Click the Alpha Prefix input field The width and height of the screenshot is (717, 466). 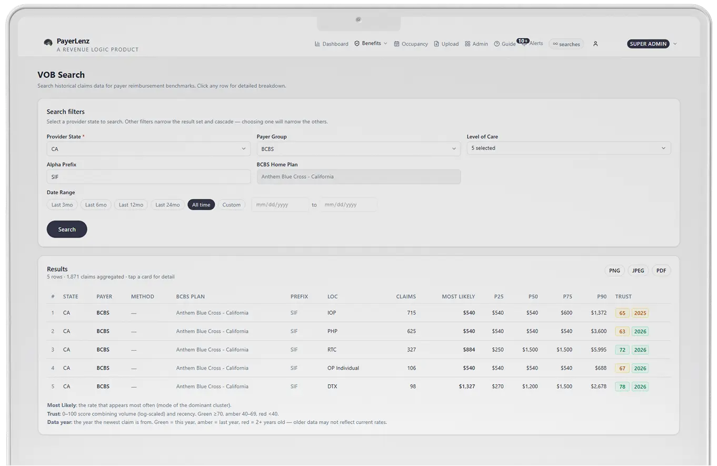click(x=148, y=176)
